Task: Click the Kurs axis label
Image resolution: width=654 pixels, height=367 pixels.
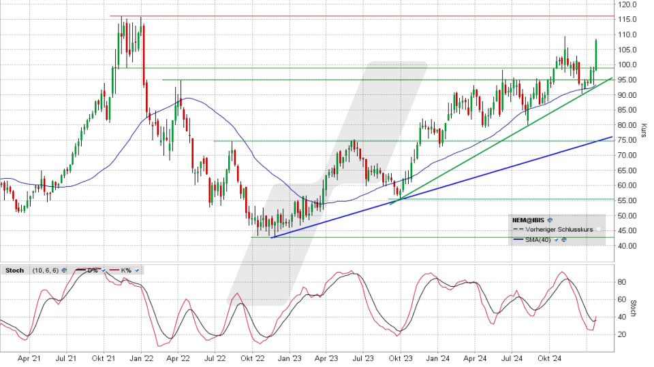Action: pyautogui.click(x=644, y=130)
